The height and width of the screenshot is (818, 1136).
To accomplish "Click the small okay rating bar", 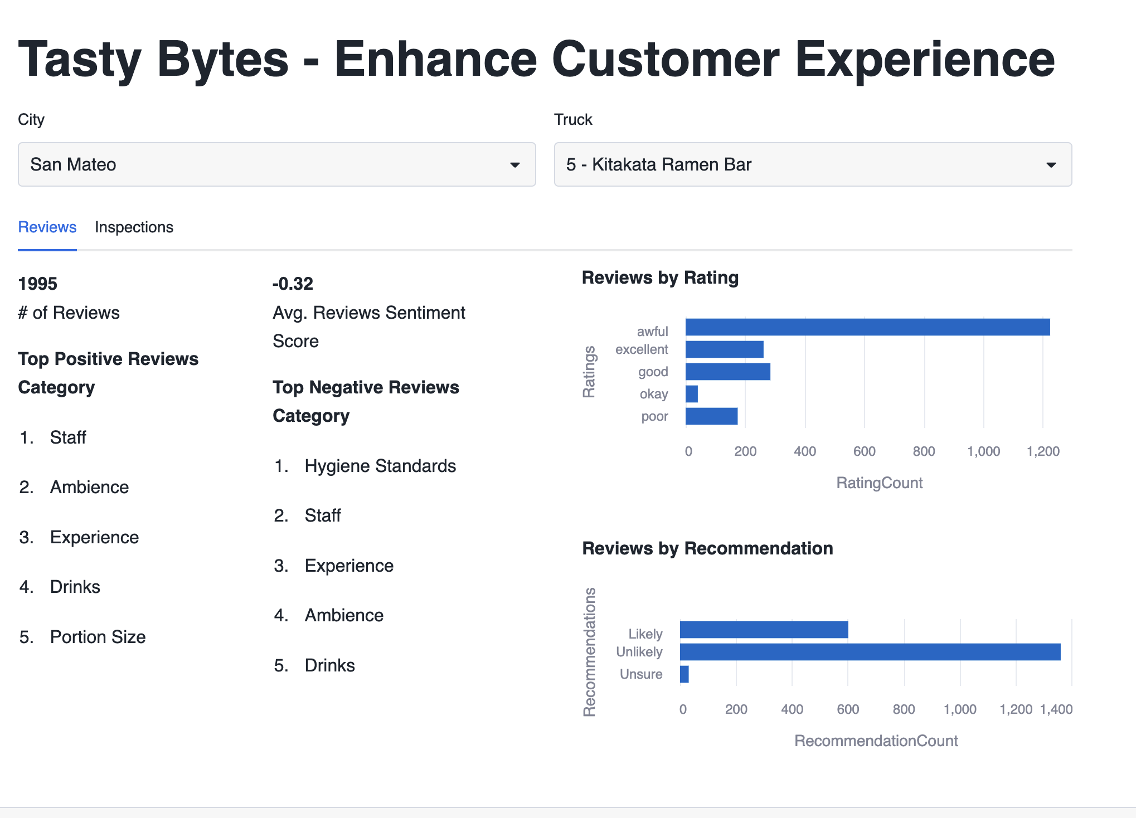I will 692,394.
